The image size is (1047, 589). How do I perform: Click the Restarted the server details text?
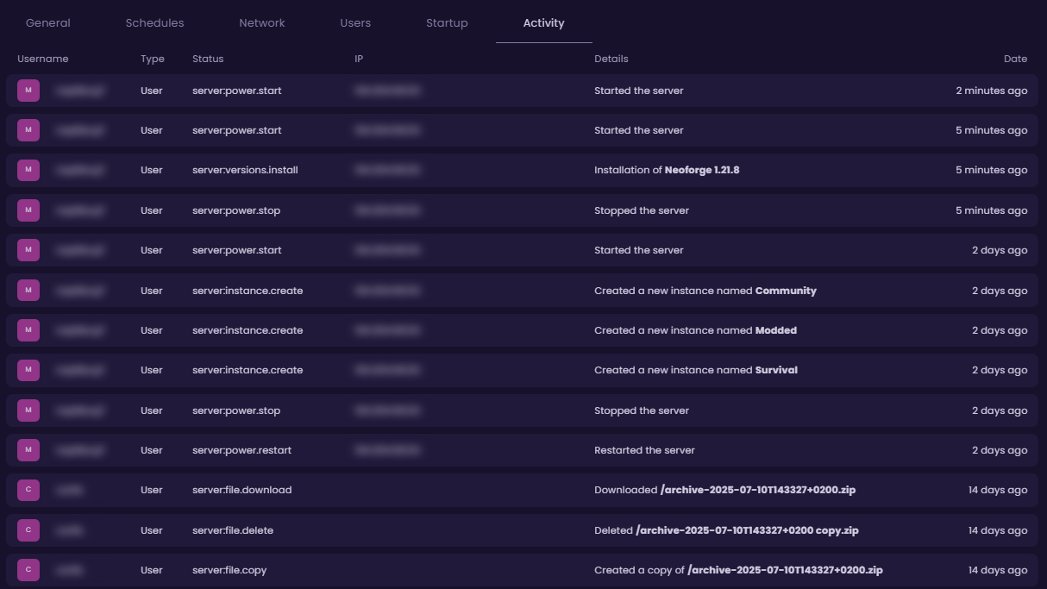point(644,450)
